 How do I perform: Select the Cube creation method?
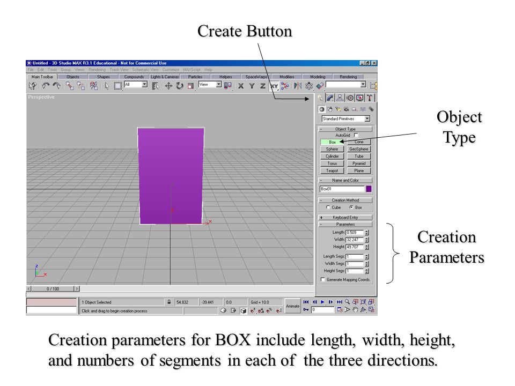pos(328,207)
